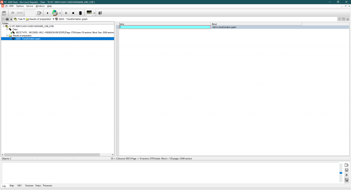Open the Service menu
351x190 pixels.
(x=29, y=6)
